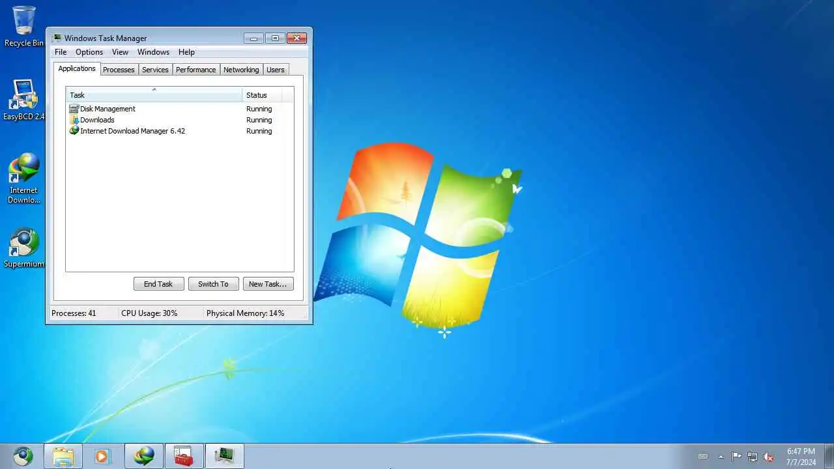Switch to the Processes tab
The image size is (834, 469).
pos(119,70)
